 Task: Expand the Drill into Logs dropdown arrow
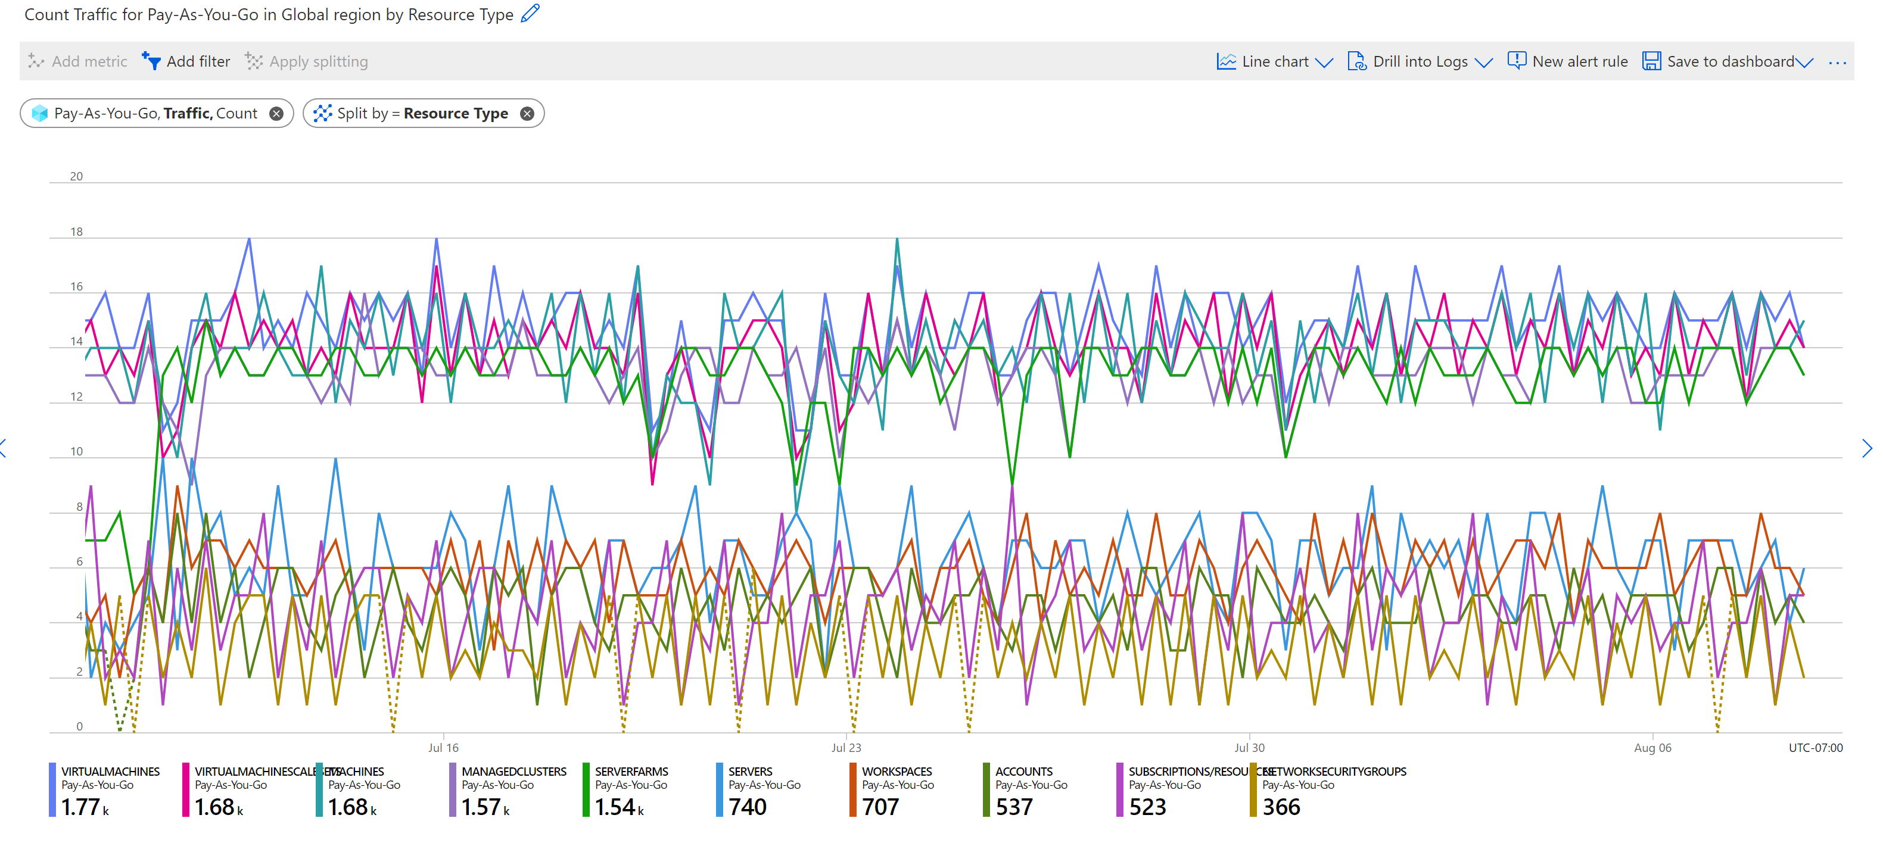point(1483,63)
